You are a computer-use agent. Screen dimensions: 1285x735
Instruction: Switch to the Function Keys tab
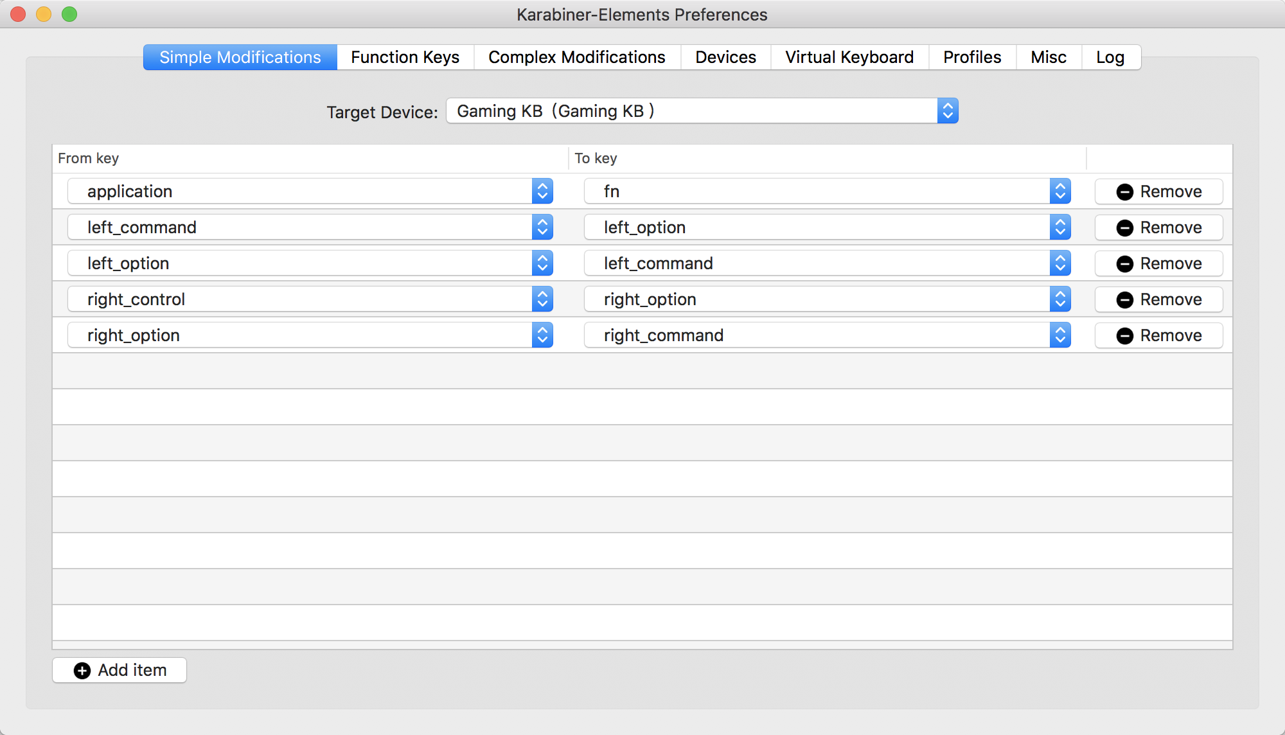[x=405, y=57]
